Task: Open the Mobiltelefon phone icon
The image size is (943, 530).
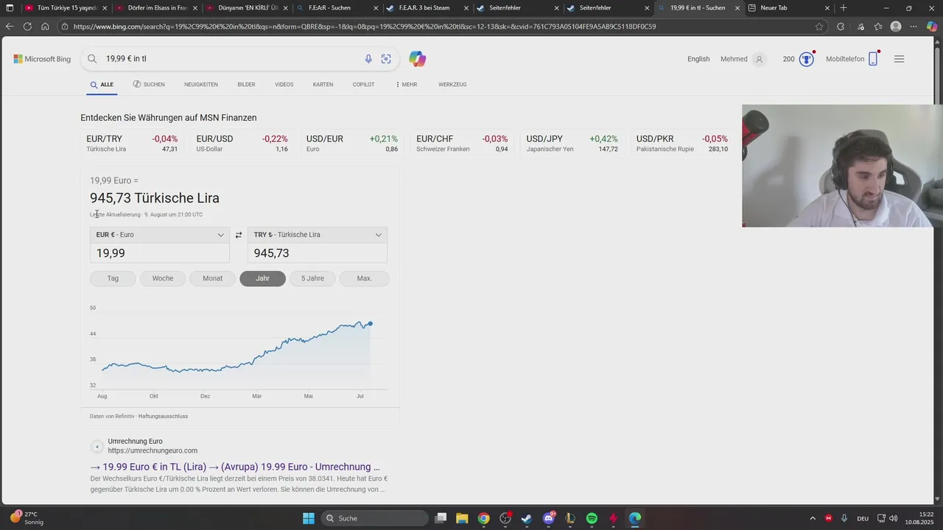Action: coord(873,59)
